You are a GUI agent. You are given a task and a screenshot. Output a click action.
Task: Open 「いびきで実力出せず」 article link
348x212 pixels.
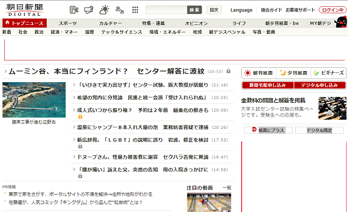tap(143, 85)
